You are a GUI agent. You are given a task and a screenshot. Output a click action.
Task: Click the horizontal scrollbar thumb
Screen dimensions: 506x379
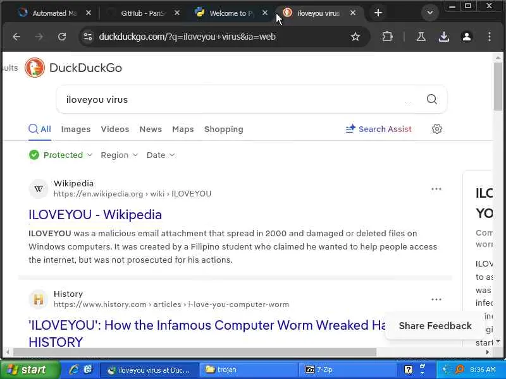pyautogui.click(x=195, y=352)
